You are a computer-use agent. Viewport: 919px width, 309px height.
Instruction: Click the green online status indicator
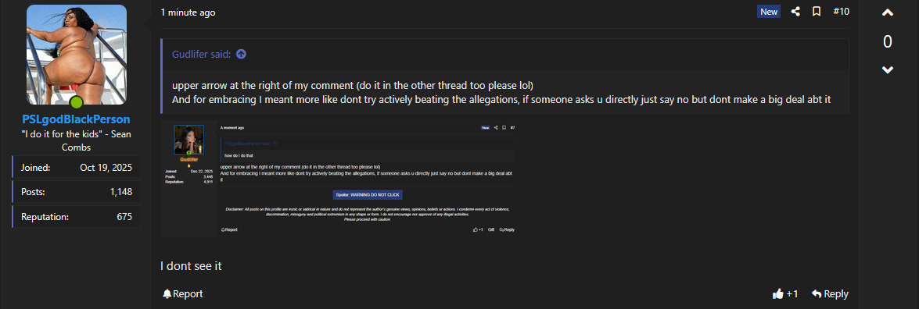coord(77,104)
